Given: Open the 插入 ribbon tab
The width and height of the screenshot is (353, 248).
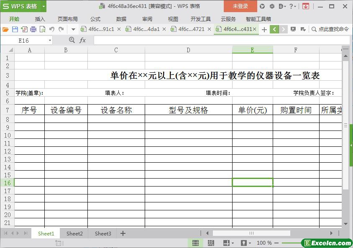Looking at the screenshot, I should (x=40, y=19).
